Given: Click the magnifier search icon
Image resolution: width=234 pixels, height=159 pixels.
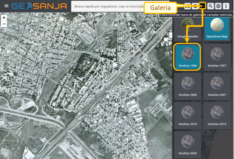Looking at the screenshot, I should point(210,6).
